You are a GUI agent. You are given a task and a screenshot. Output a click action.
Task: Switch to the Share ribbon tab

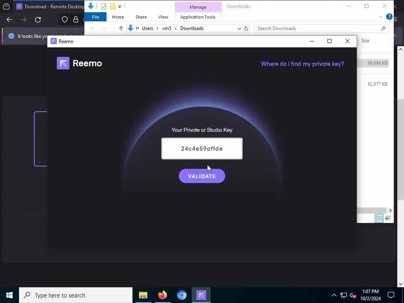(x=141, y=17)
